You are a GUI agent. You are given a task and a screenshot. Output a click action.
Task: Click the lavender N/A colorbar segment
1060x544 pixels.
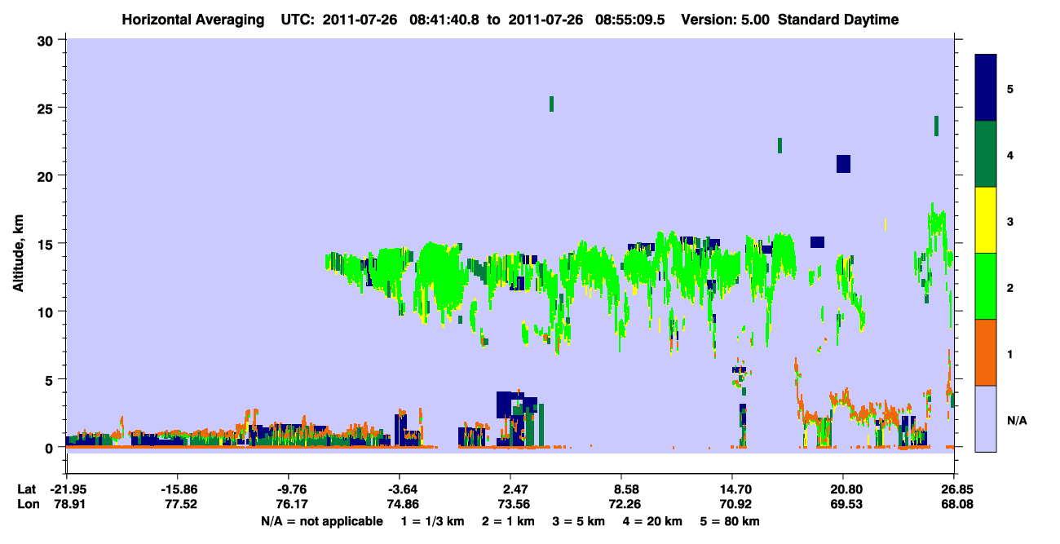986,418
